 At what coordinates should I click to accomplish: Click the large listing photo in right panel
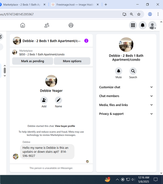click(126, 45)
